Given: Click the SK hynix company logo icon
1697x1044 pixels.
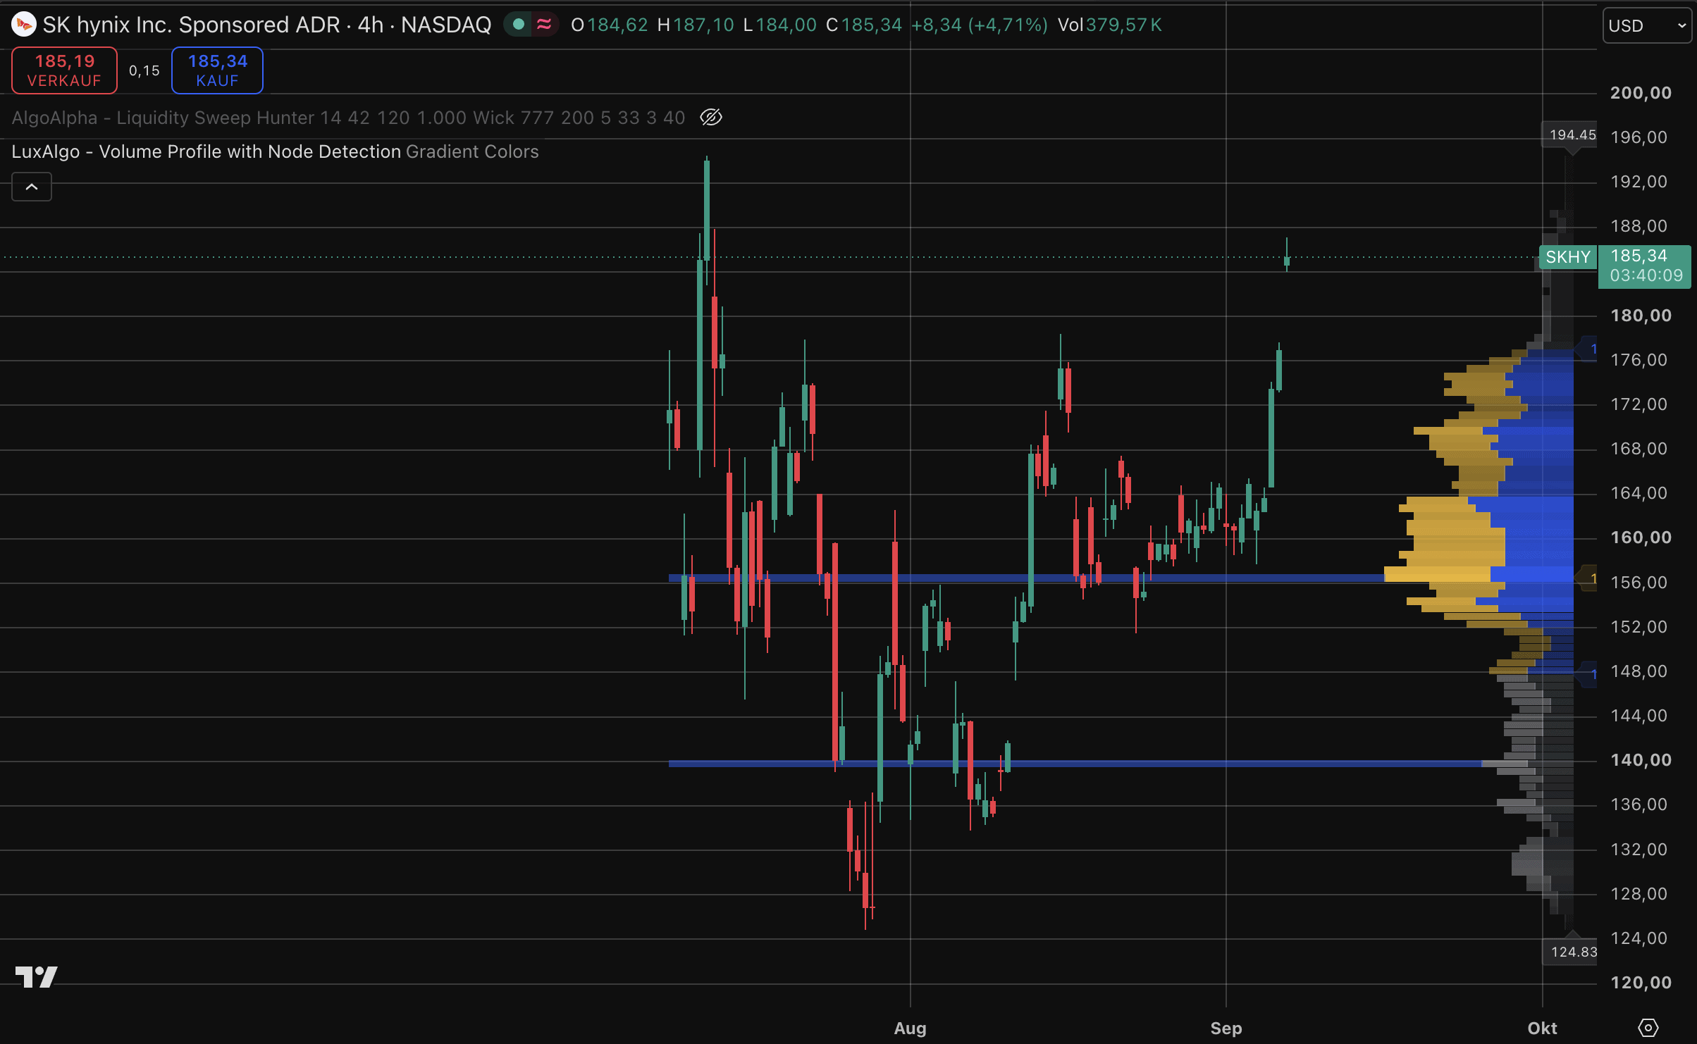Looking at the screenshot, I should (x=24, y=25).
